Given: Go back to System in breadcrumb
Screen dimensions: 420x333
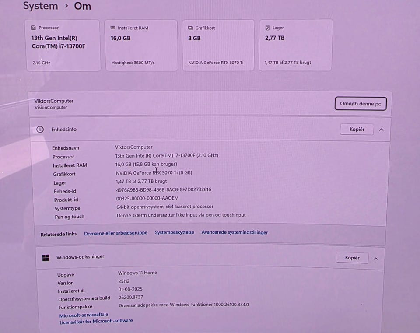Looking at the screenshot, I should pyautogui.click(x=40, y=6).
